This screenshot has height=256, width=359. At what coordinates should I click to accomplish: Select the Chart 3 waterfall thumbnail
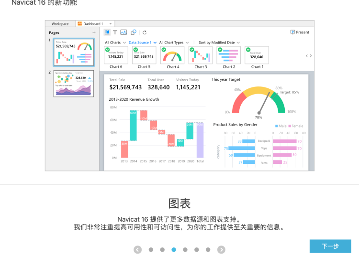[x=201, y=55]
